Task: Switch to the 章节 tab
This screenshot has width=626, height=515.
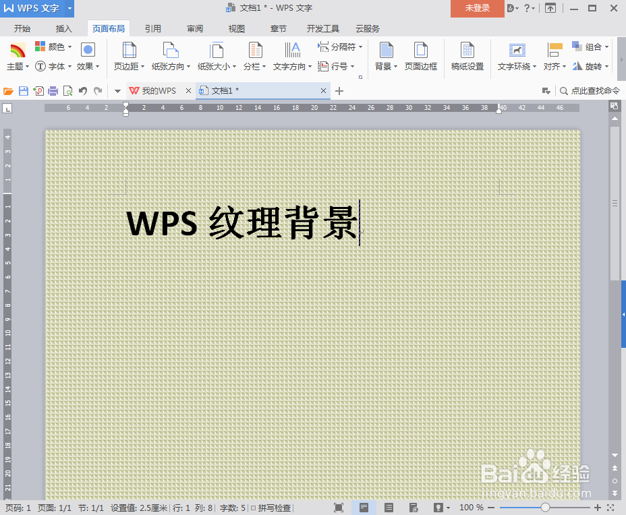Action: 279,29
